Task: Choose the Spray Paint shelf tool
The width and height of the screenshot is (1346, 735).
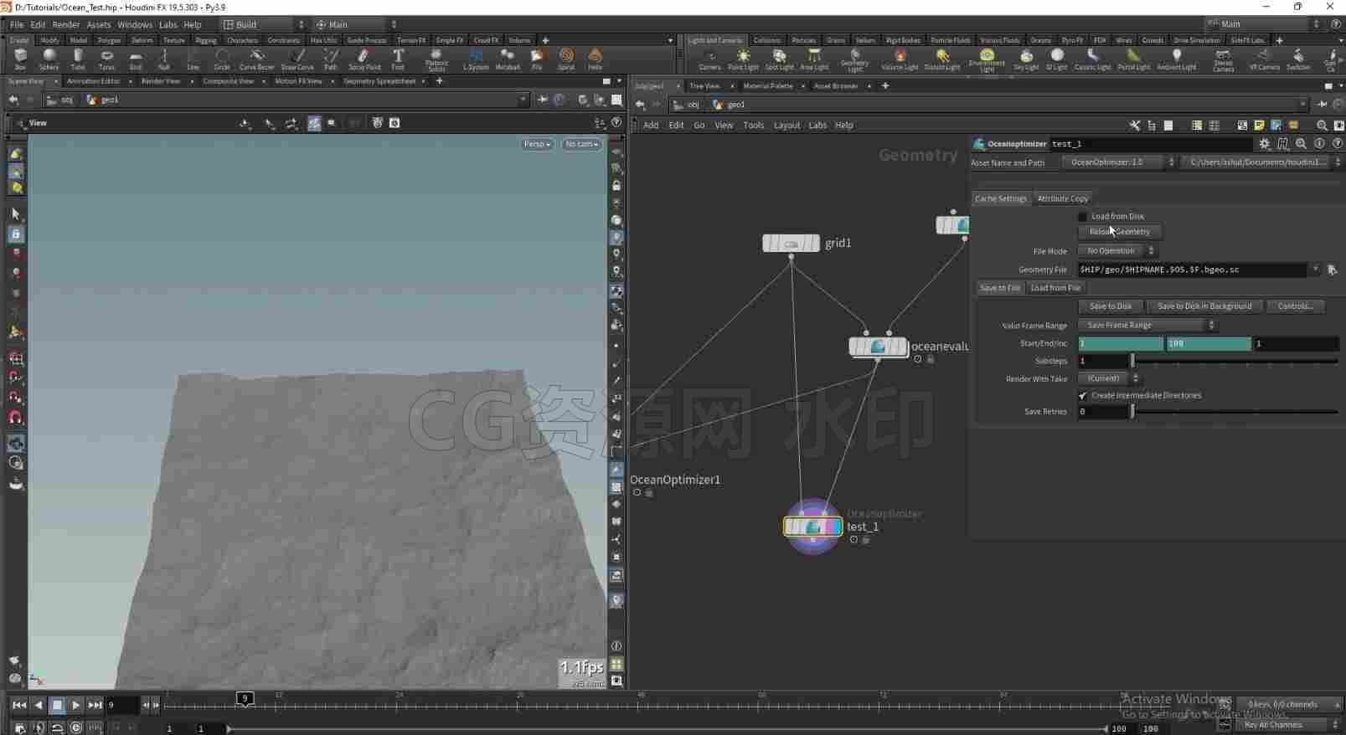Action: click(x=364, y=59)
